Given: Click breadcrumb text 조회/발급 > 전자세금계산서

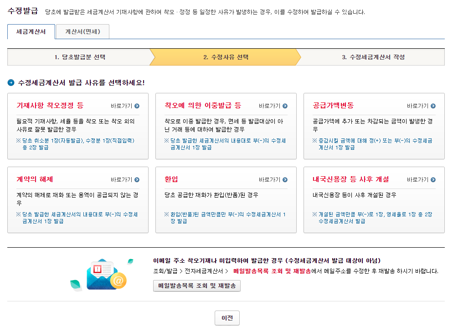Looking at the screenshot, I should pyautogui.click(x=190, y=271).
